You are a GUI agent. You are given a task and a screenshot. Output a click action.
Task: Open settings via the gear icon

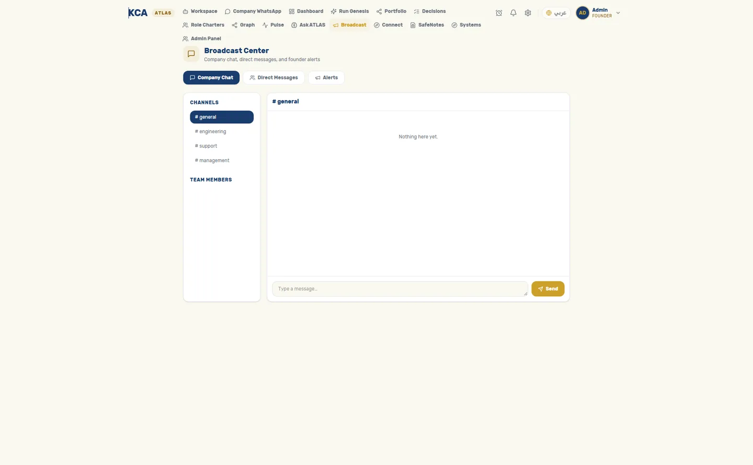pos(528,13)
